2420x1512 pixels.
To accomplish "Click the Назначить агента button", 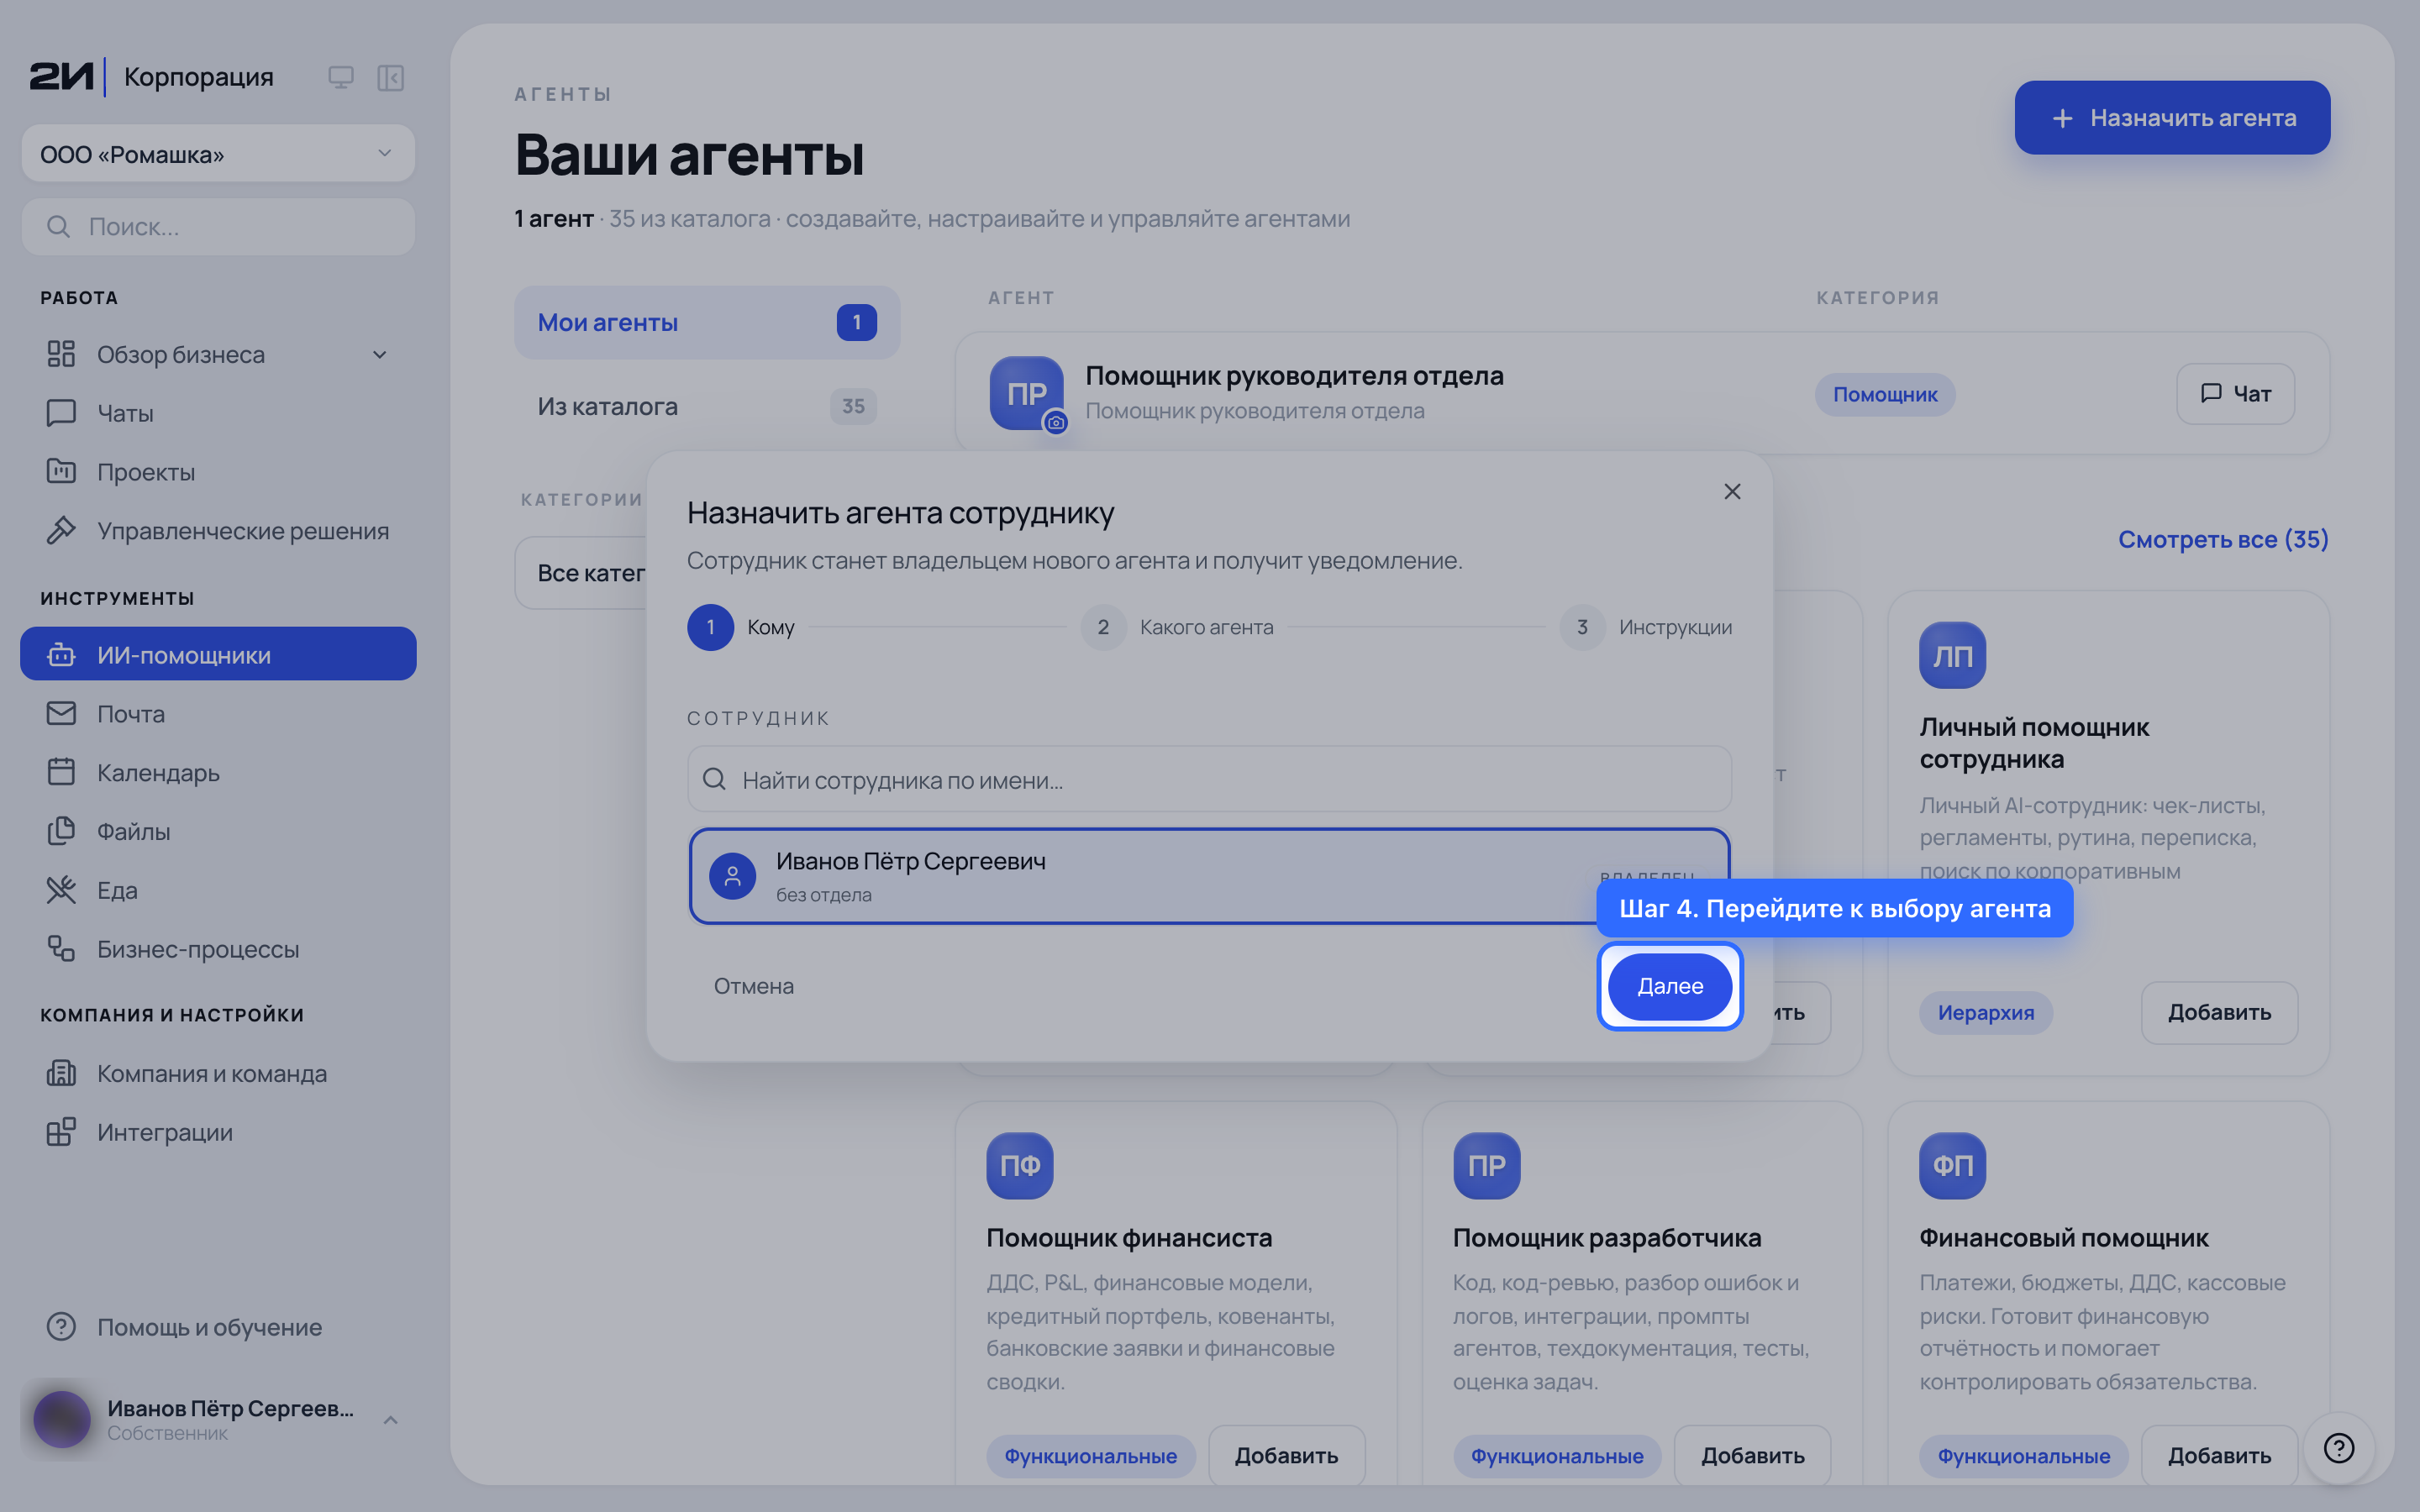I will (2172, 118).
